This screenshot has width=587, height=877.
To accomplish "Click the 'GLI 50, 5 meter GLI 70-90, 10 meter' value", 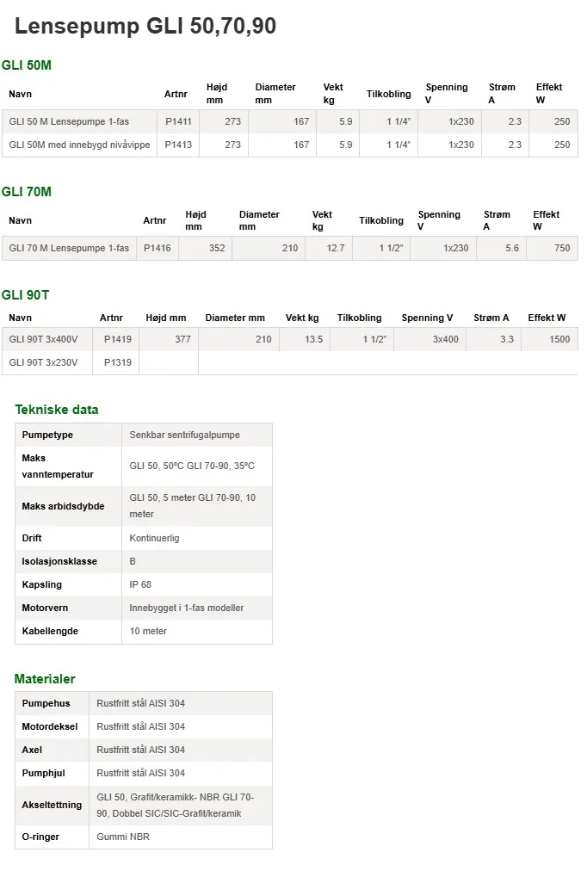I will click(193, 506).
